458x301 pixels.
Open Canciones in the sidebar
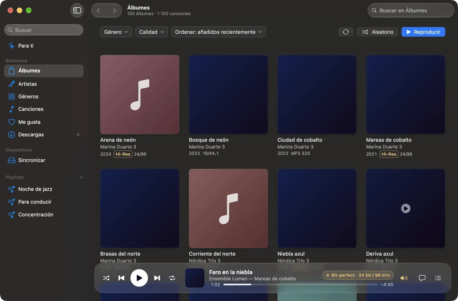tap(44, 109)
